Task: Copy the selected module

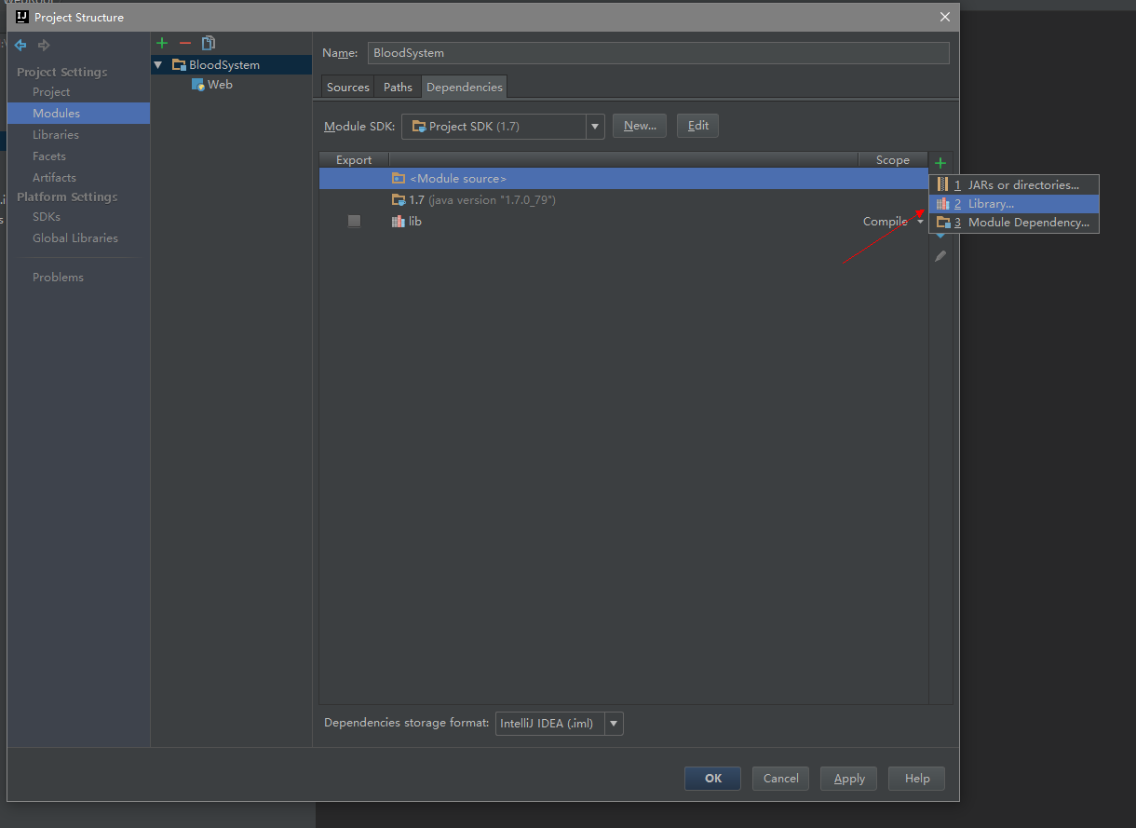Action: coord(209,43)
